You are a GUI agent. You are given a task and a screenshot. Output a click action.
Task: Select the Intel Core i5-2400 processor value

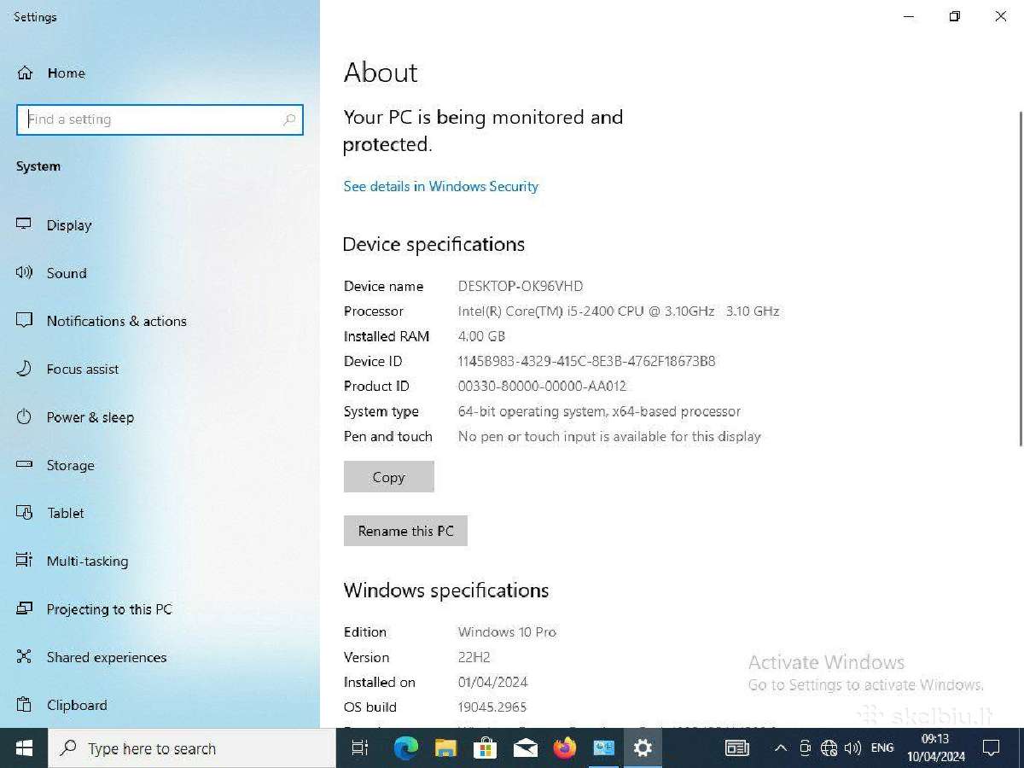pos(619,311)
